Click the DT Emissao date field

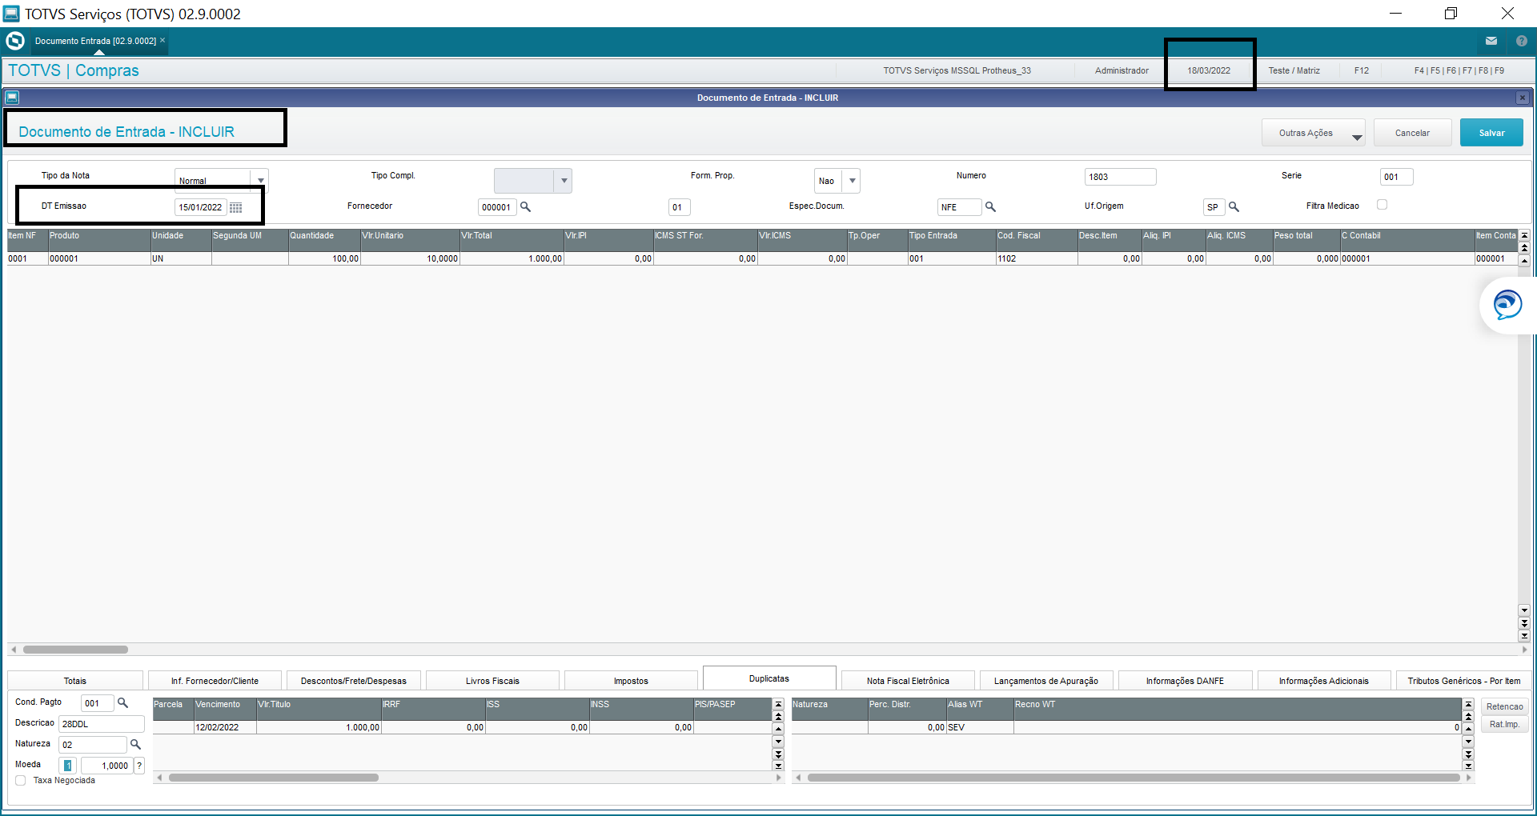pos(200,207)
